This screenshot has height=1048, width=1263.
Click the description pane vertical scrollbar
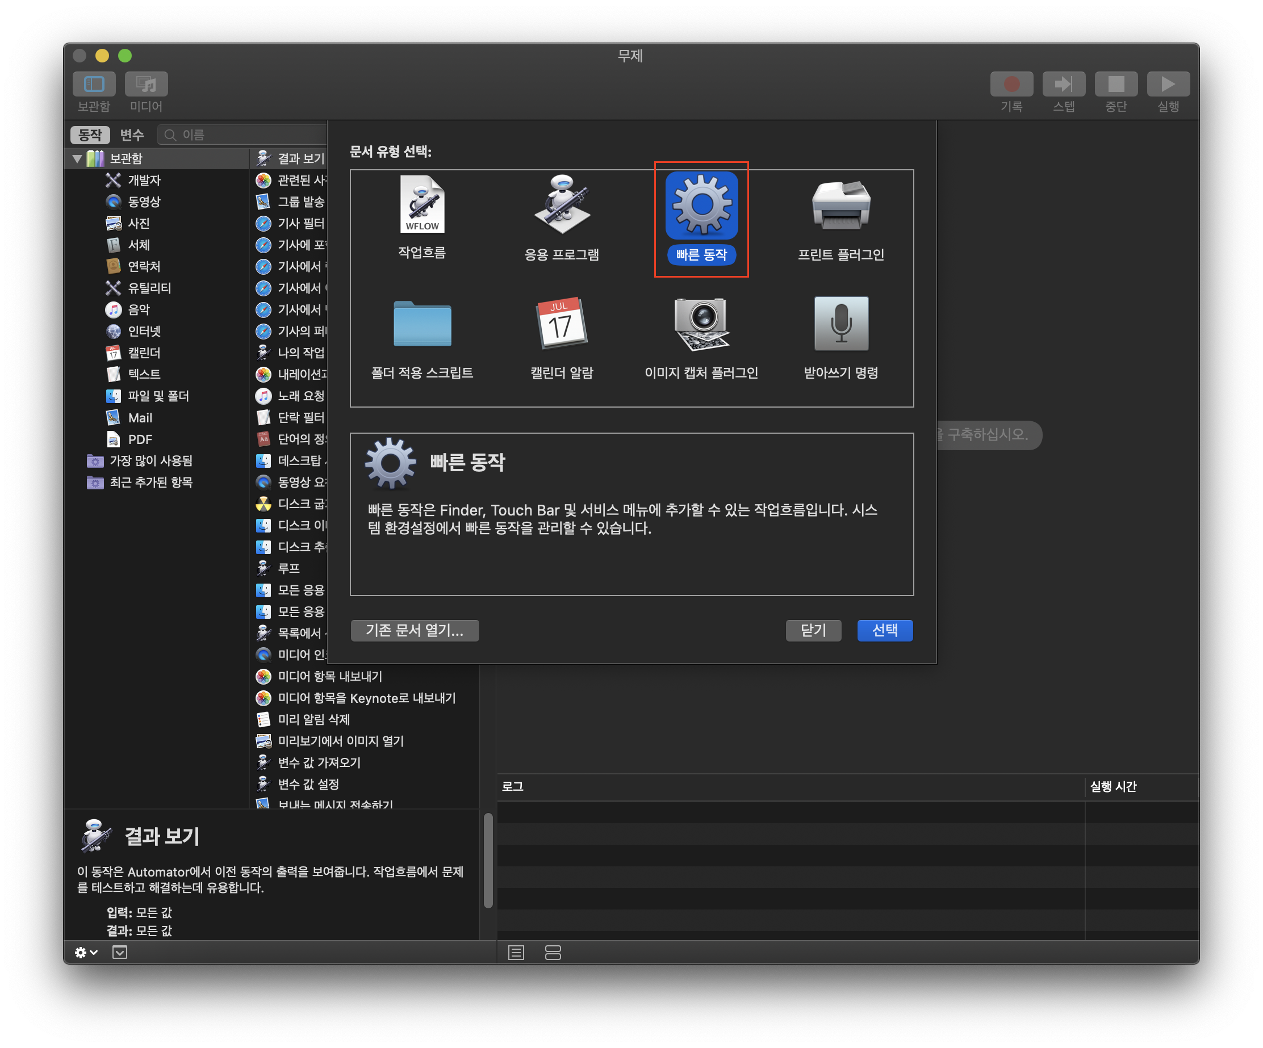click(488, 860)
